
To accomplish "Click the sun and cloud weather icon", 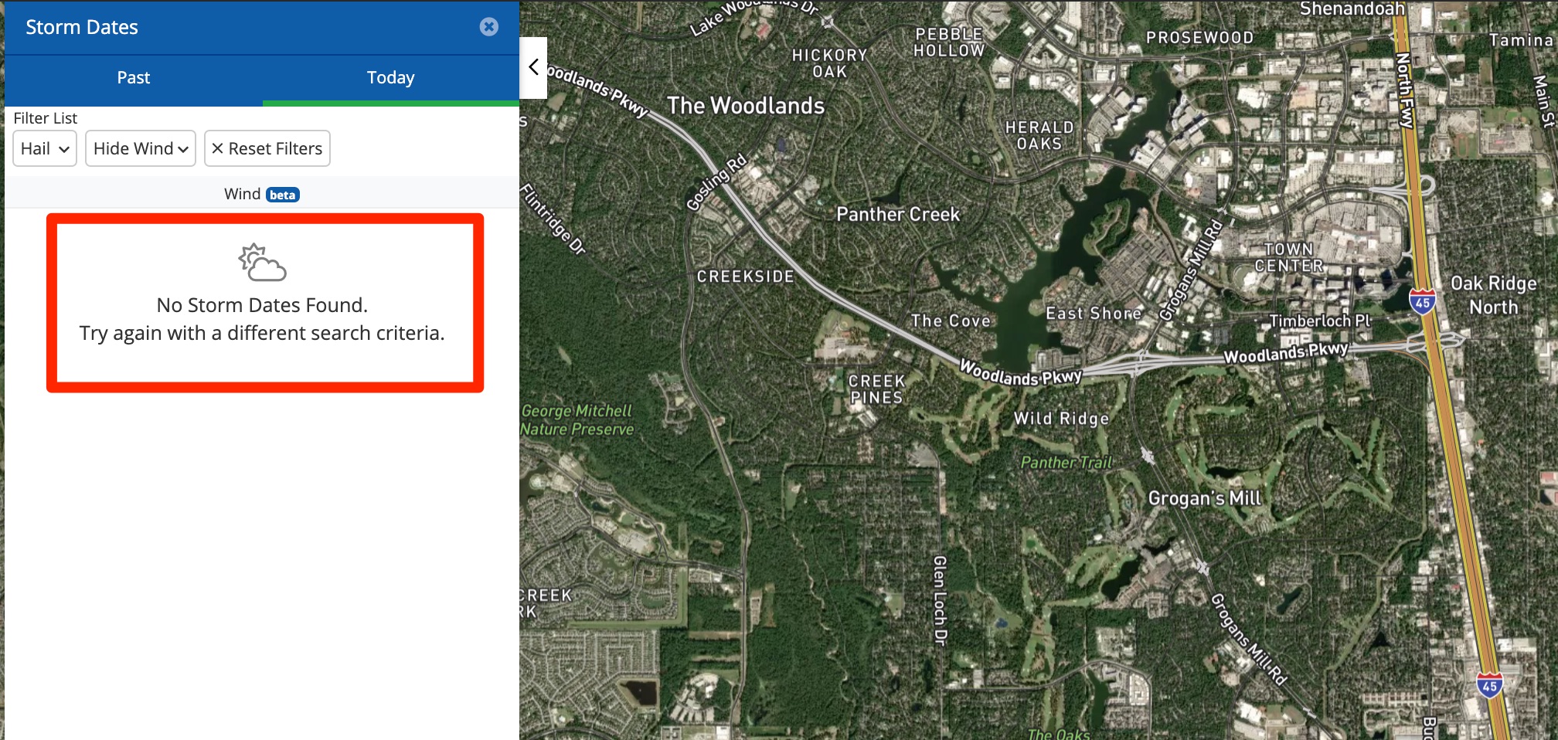I will 262,263.
